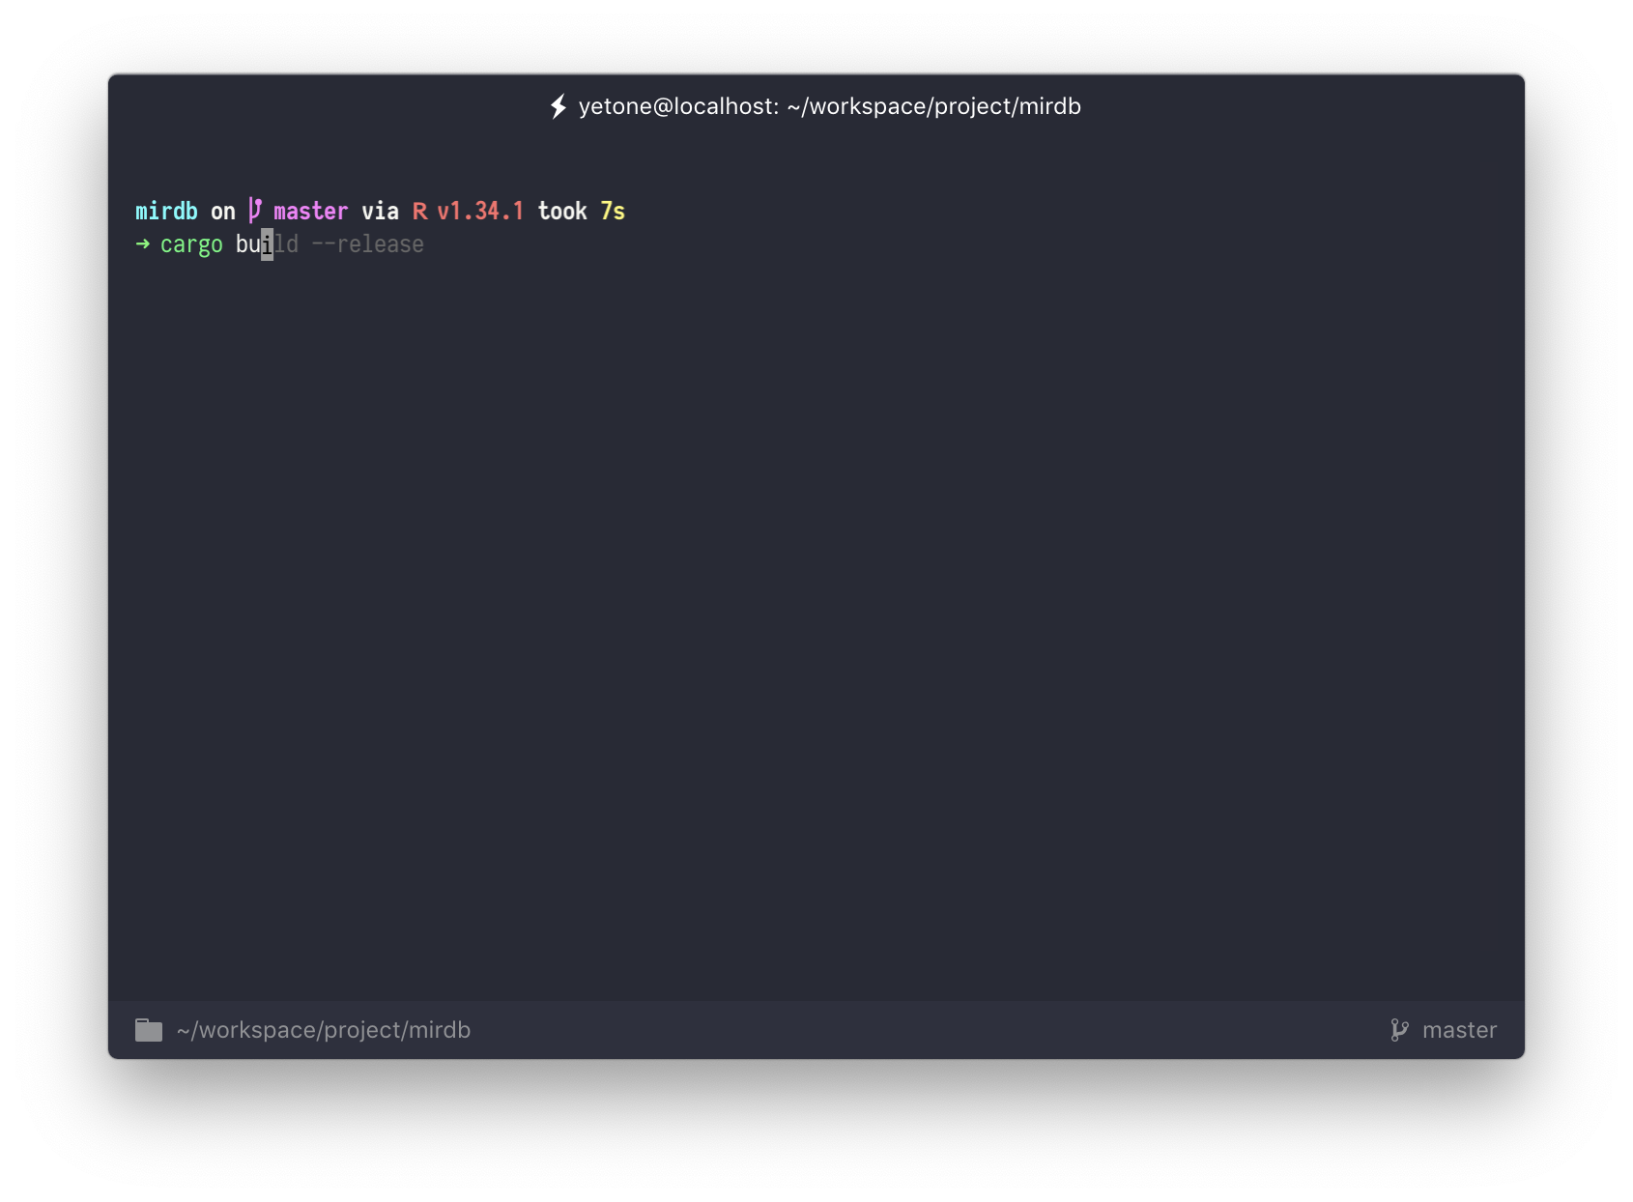The image size is (1633, 1202).
Task: Click the red Rust 'R' symbol in prompt
Action: (419, 211)
